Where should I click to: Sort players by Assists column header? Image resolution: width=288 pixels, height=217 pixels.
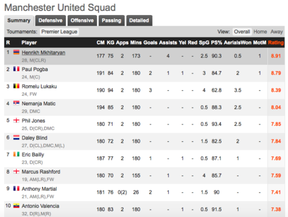pos(168,43)
